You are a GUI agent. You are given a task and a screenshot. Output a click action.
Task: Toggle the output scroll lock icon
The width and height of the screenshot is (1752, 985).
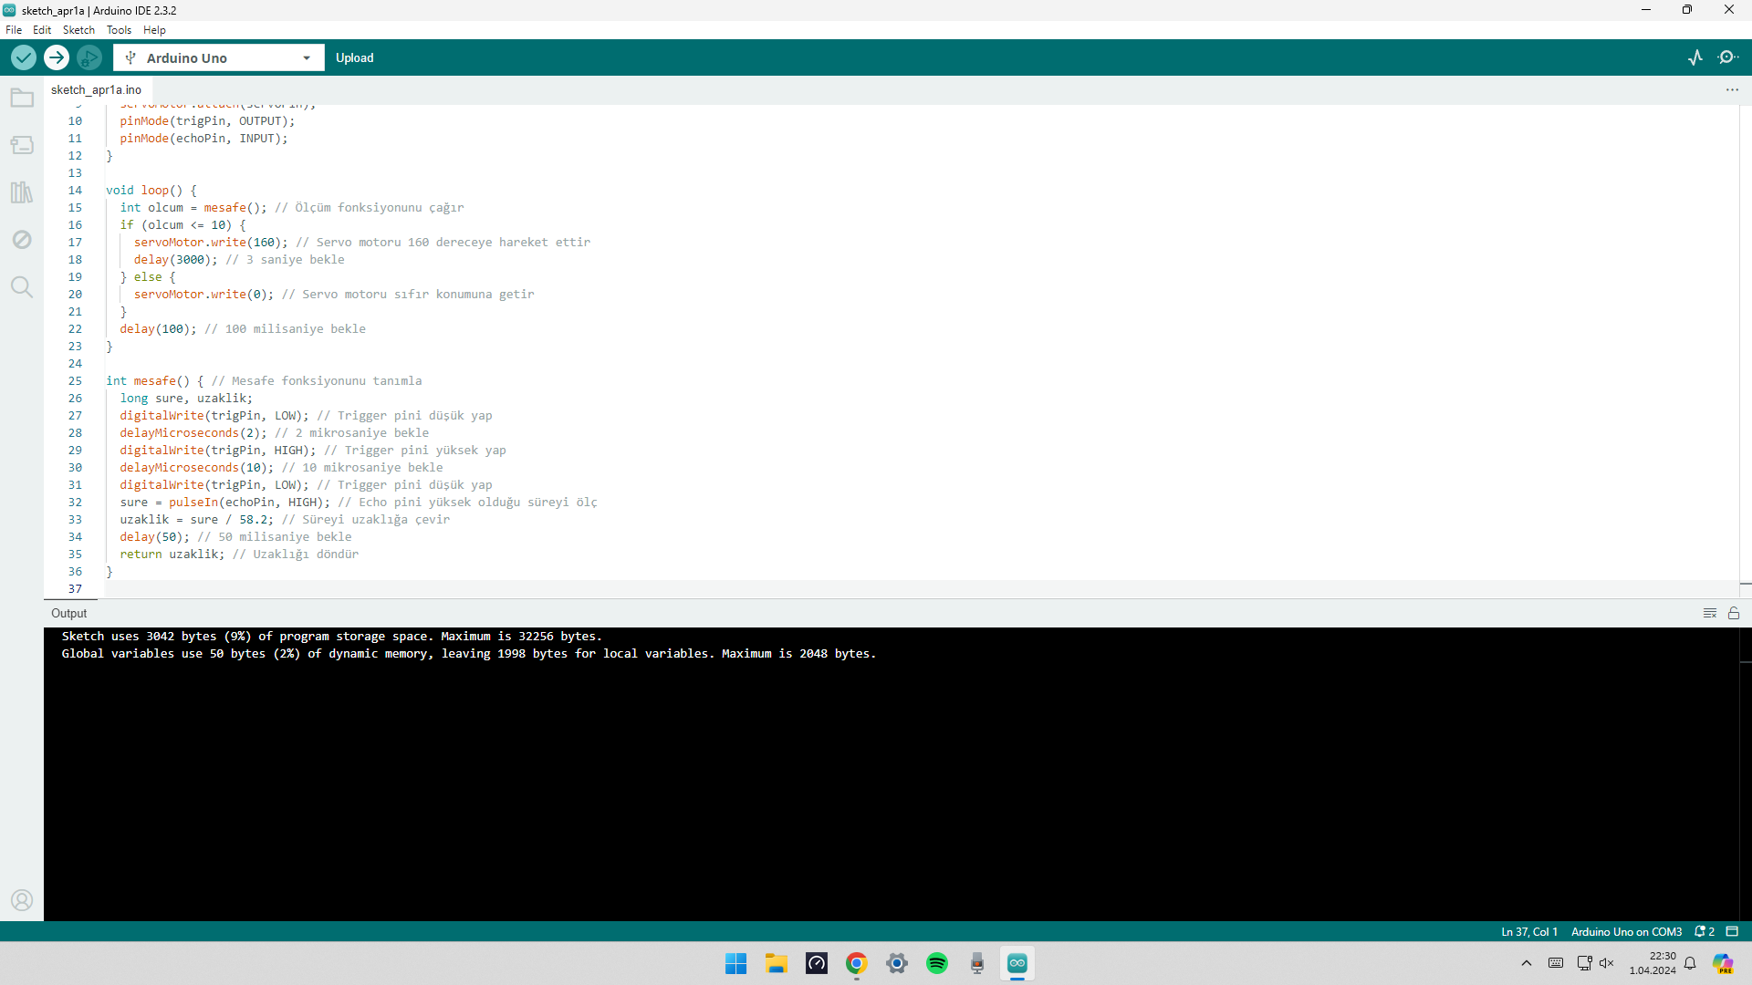pos(1734,614)
